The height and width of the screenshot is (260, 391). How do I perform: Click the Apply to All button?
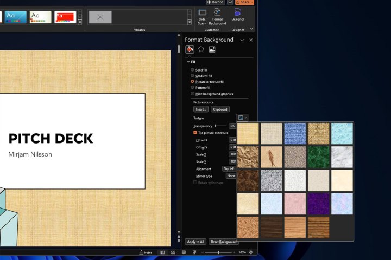coord(195,242)
